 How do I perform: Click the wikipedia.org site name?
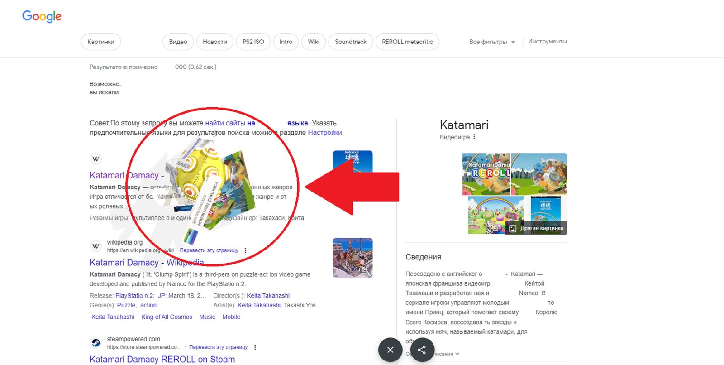(125, 242)
